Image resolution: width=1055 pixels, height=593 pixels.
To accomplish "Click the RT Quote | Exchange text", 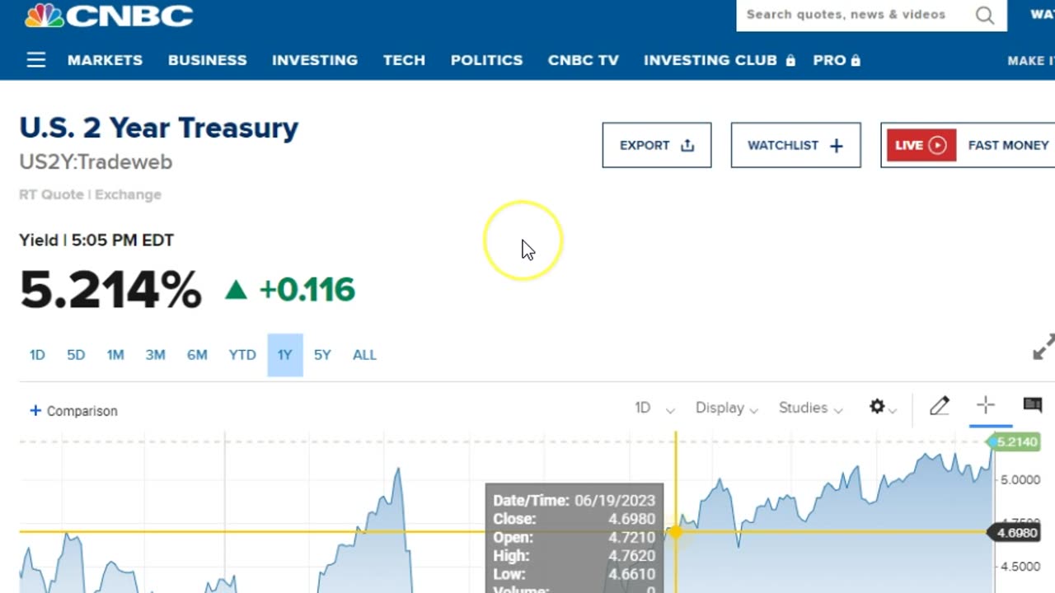I will (x=90, y=194).
